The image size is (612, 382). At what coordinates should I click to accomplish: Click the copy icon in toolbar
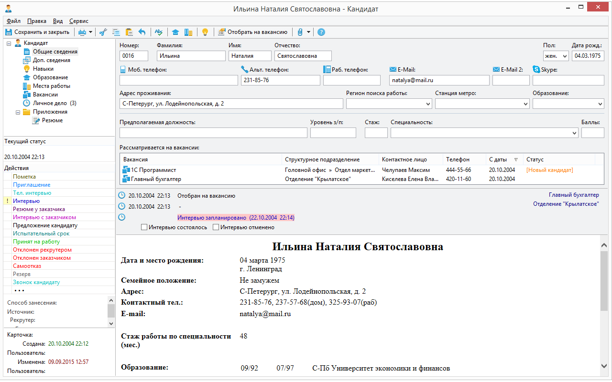(116, 32)
